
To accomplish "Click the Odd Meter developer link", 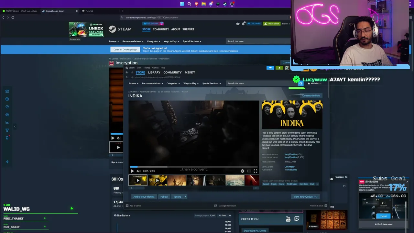I will click(x=289, y=167).
